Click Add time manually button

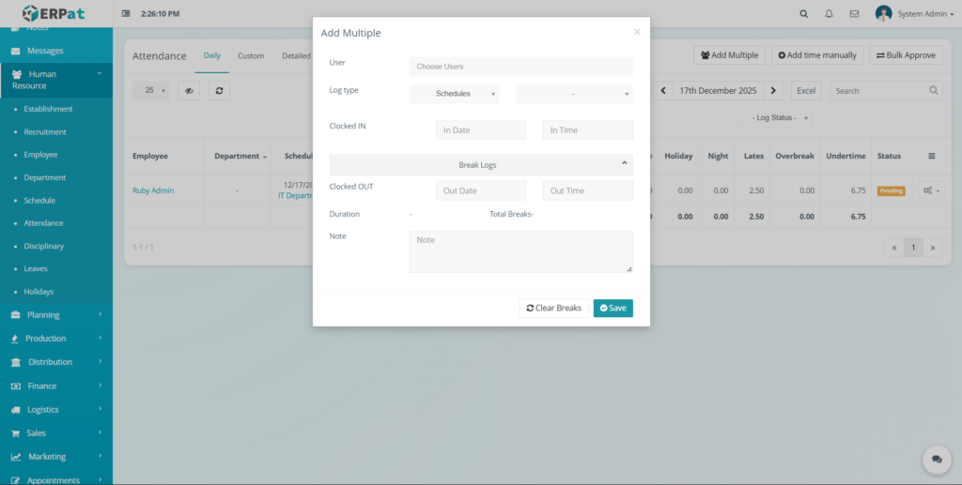coord(817,55)
